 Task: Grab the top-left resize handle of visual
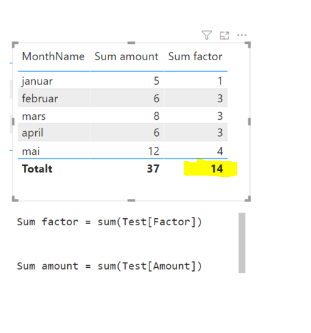[15, 45]
